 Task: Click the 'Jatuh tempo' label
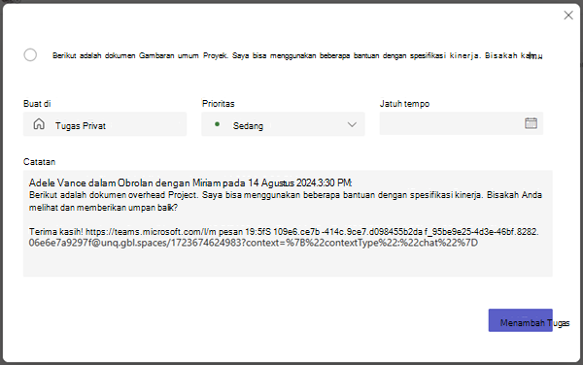[404, 104]
